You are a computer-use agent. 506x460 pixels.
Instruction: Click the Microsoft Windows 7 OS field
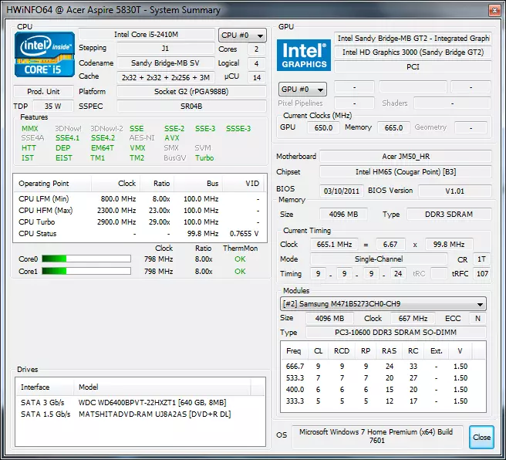(377, 435)
